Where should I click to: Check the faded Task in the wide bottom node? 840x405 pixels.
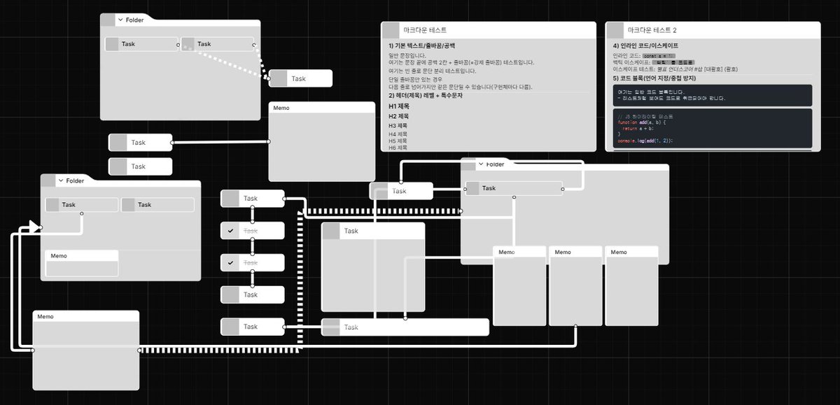point(331,327)
